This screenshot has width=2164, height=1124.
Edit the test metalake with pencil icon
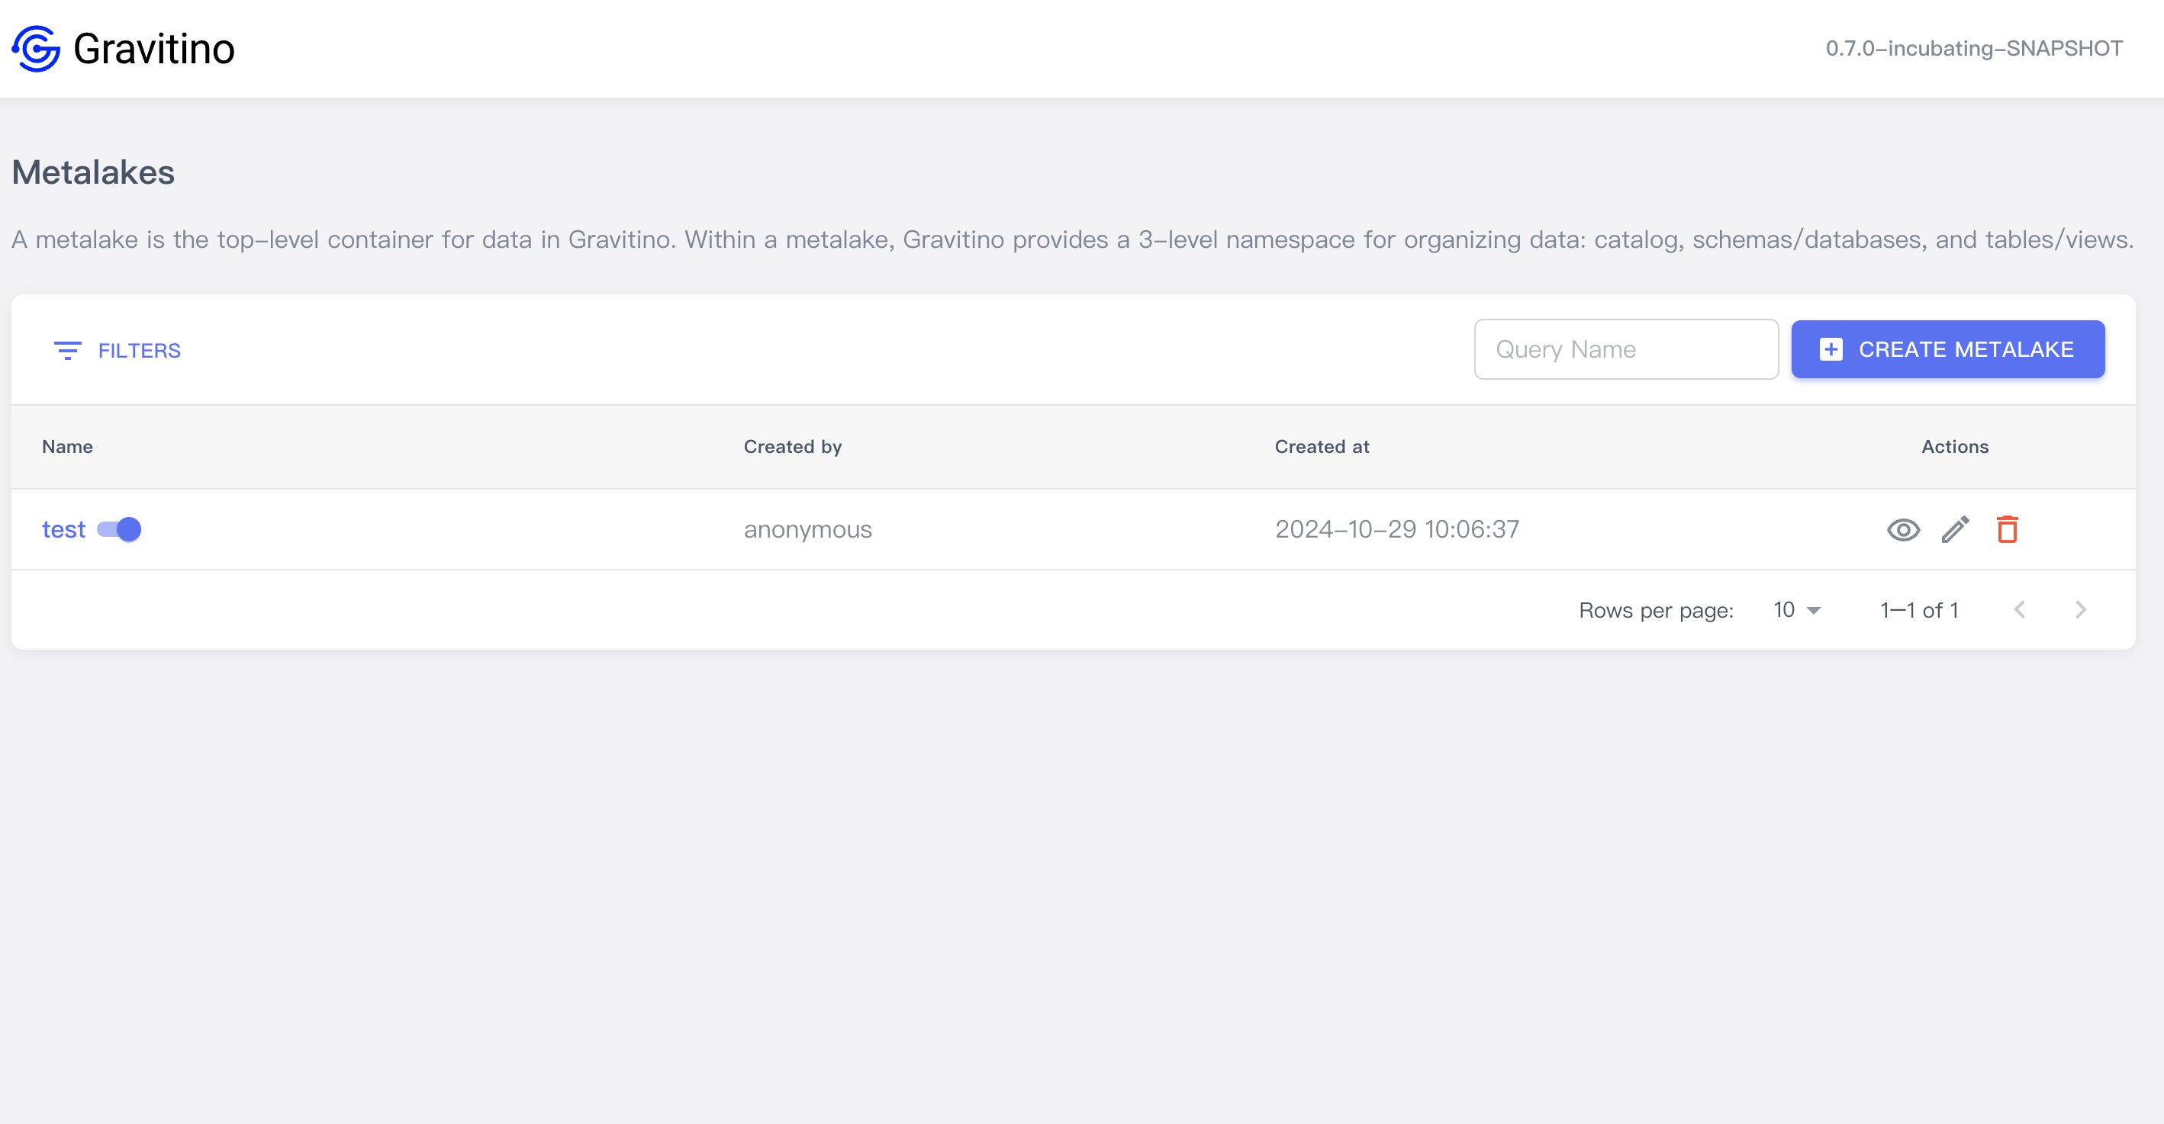click(1955, 530)
